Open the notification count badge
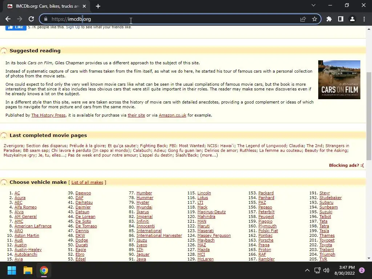 [362, 270]
